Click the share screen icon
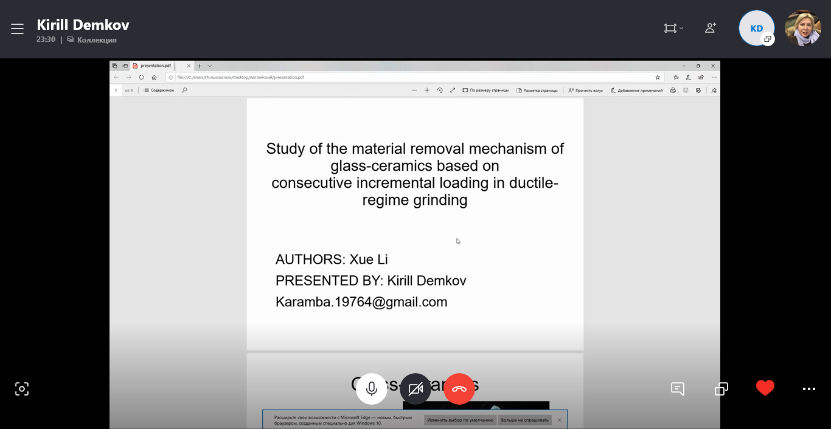The height and width of the screenshot is (429, 831). pos(721,388)
